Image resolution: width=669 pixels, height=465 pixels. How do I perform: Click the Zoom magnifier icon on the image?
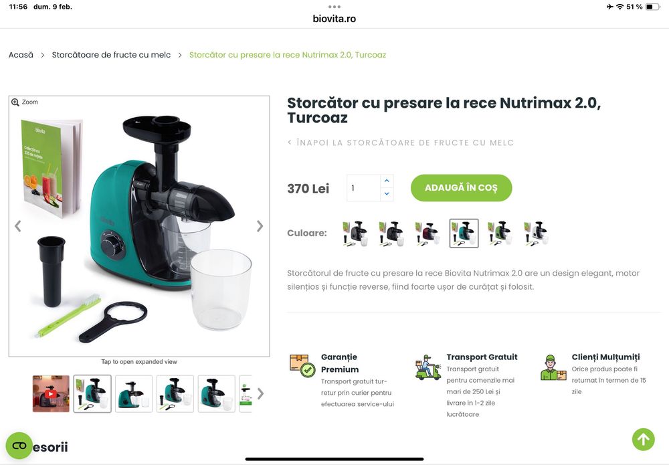pyautogui.click(x=15, y=102)
